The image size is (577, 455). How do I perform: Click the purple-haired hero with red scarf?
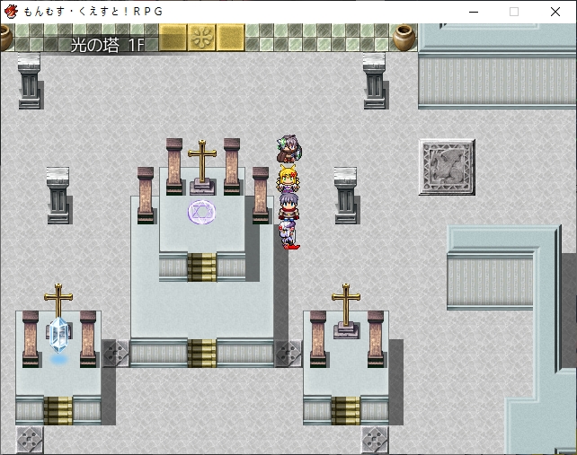[x=288, y=206]
